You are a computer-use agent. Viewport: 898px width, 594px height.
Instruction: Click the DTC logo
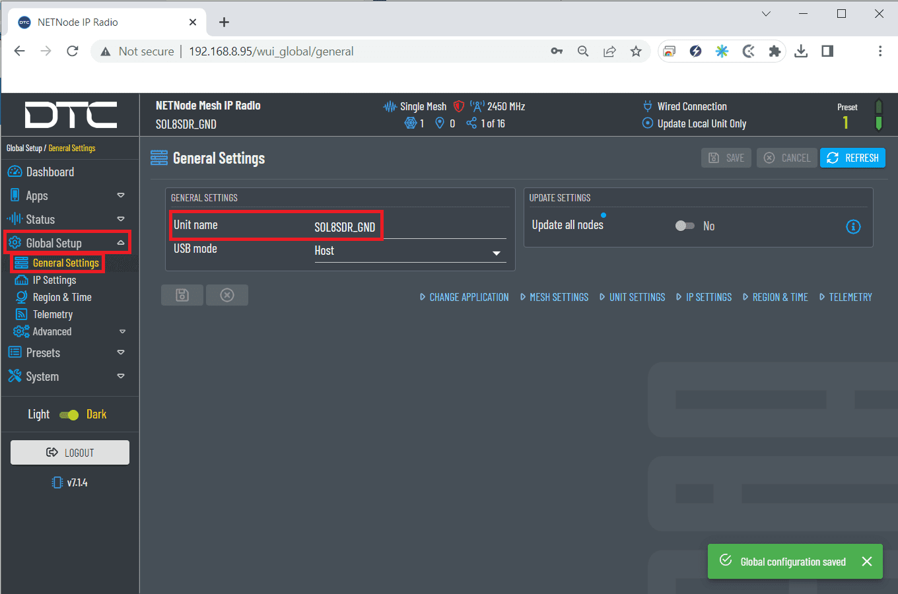click(x=71, y=115)
